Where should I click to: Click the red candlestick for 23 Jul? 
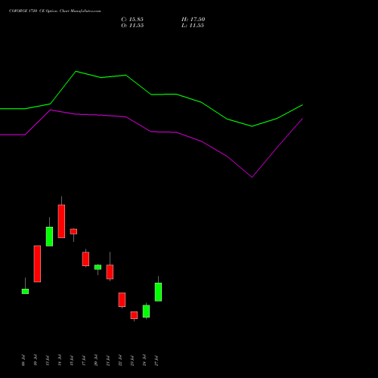point(134,315)
